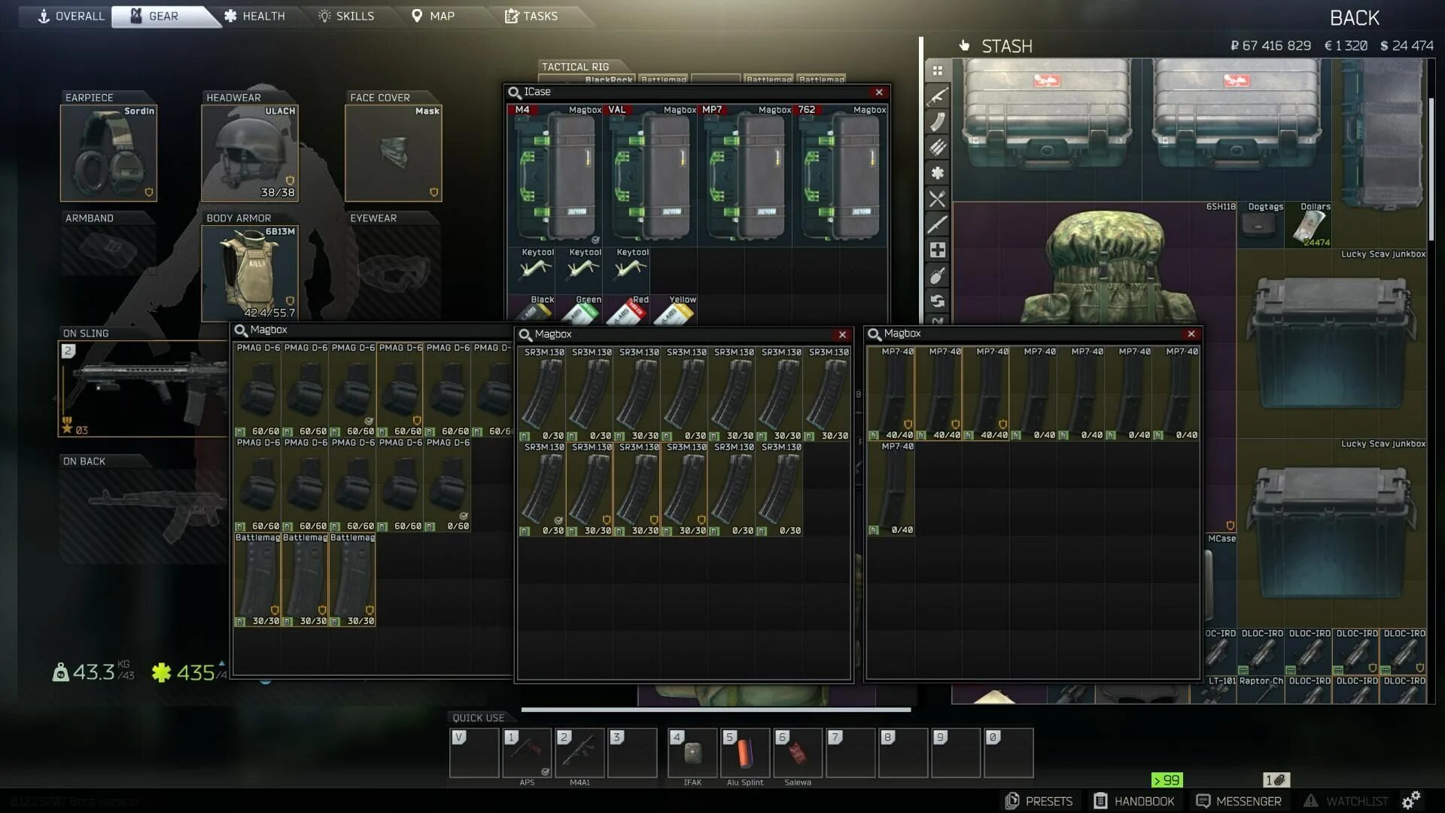Open the Presets menu
The height and width of the screenshot is (813, 1445).
(x=1039, y=801)
